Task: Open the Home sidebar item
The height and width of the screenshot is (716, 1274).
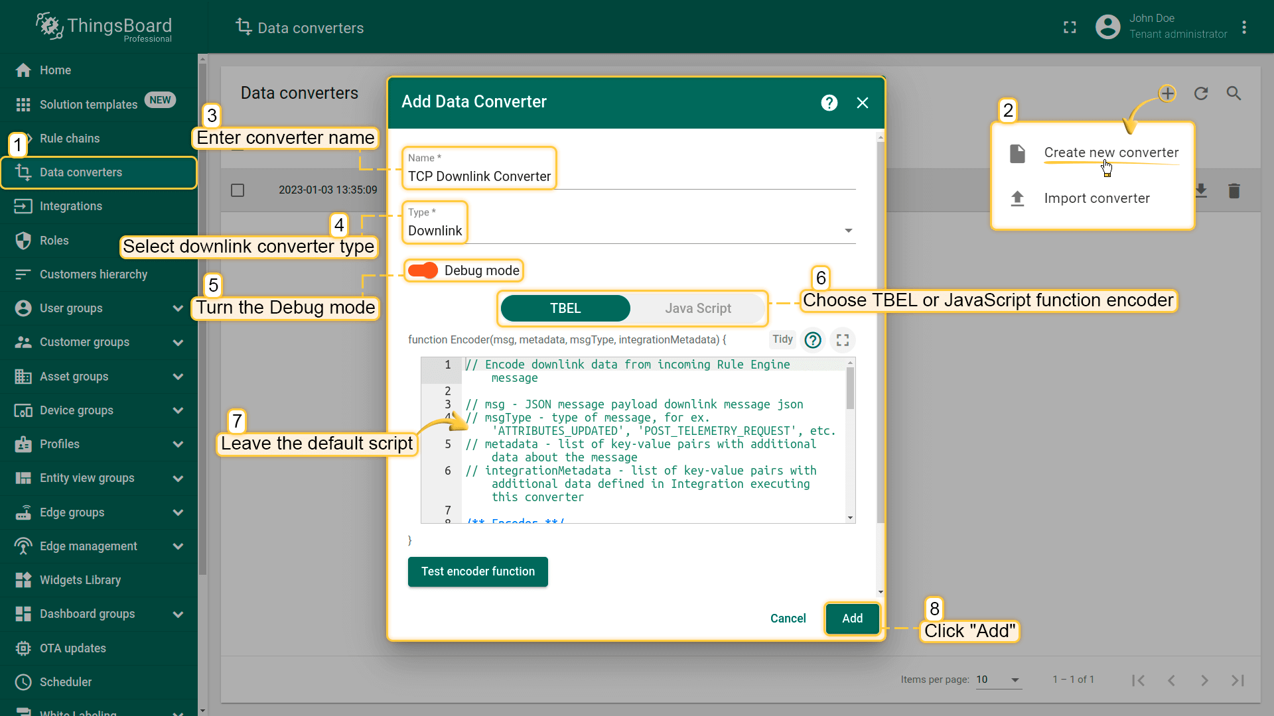Action: click(x=99, y=70)
